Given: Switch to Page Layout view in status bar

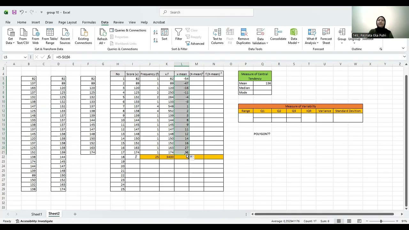Looking at the screenshot, I should [349, 221].
